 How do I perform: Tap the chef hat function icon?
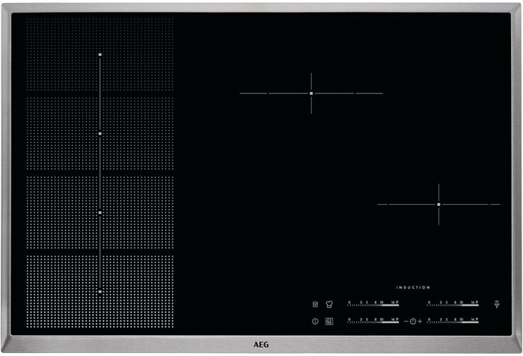click(329, 304)
